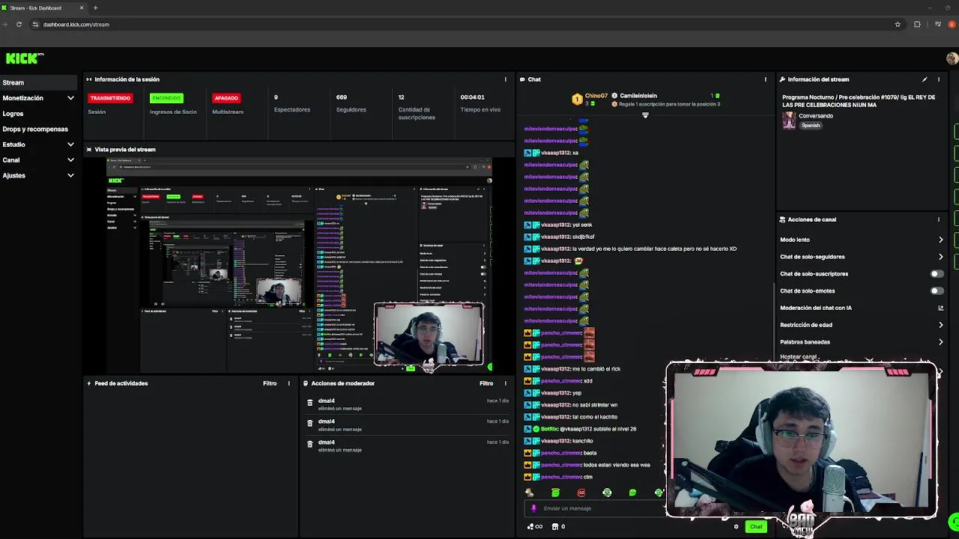Open Filtro in Acciones de moderador
Image resolution: width=959 pixels, height=539 pixels.
click(486, 383)
